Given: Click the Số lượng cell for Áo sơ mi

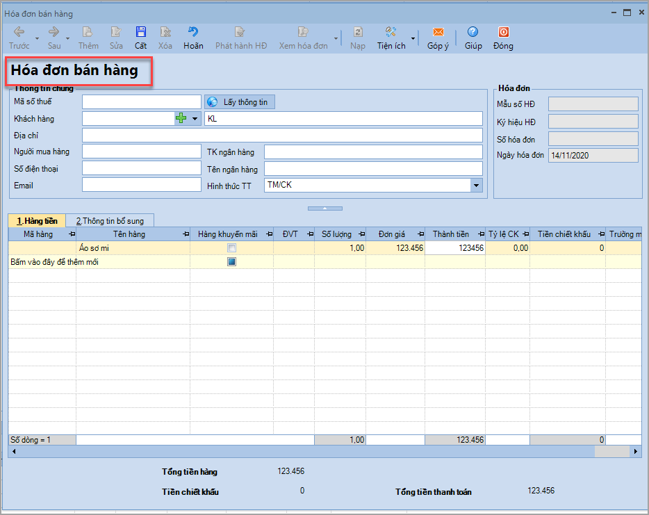Looking at the screenshot, I should coord(340,248).
